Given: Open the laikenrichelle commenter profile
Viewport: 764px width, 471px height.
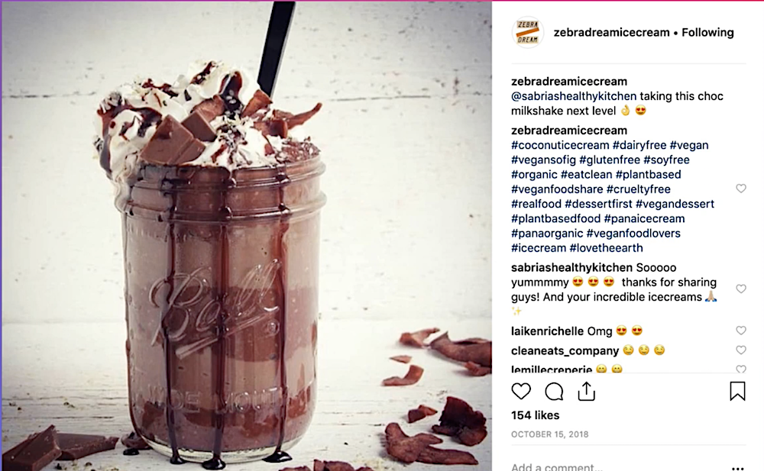Looking at the screenshot, I should [x=547, y=331].
